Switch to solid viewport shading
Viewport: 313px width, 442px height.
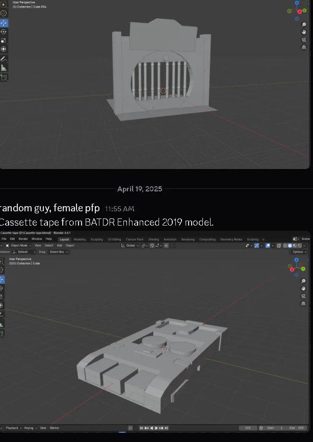pos(290,245)
